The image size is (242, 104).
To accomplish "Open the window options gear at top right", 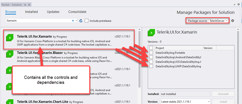I will [239, 5].
